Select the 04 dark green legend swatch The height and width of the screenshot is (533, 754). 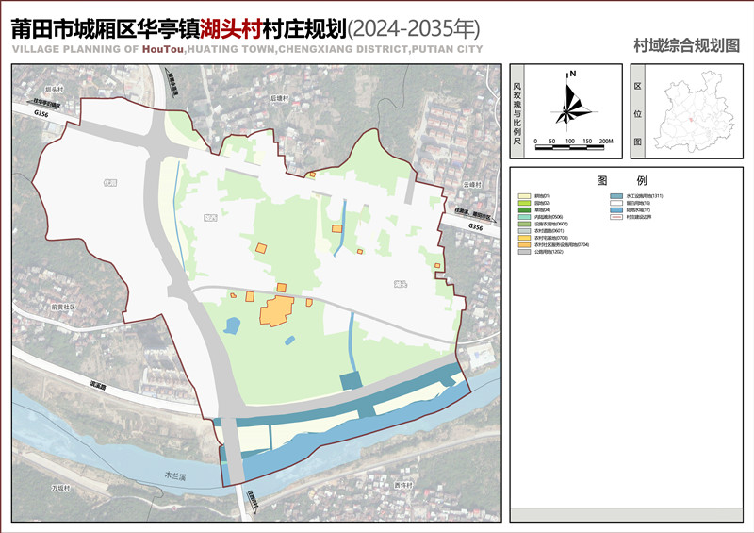point(523,209)
